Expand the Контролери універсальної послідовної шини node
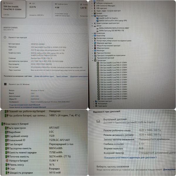 pyautogui.click(x=92, y=41)
